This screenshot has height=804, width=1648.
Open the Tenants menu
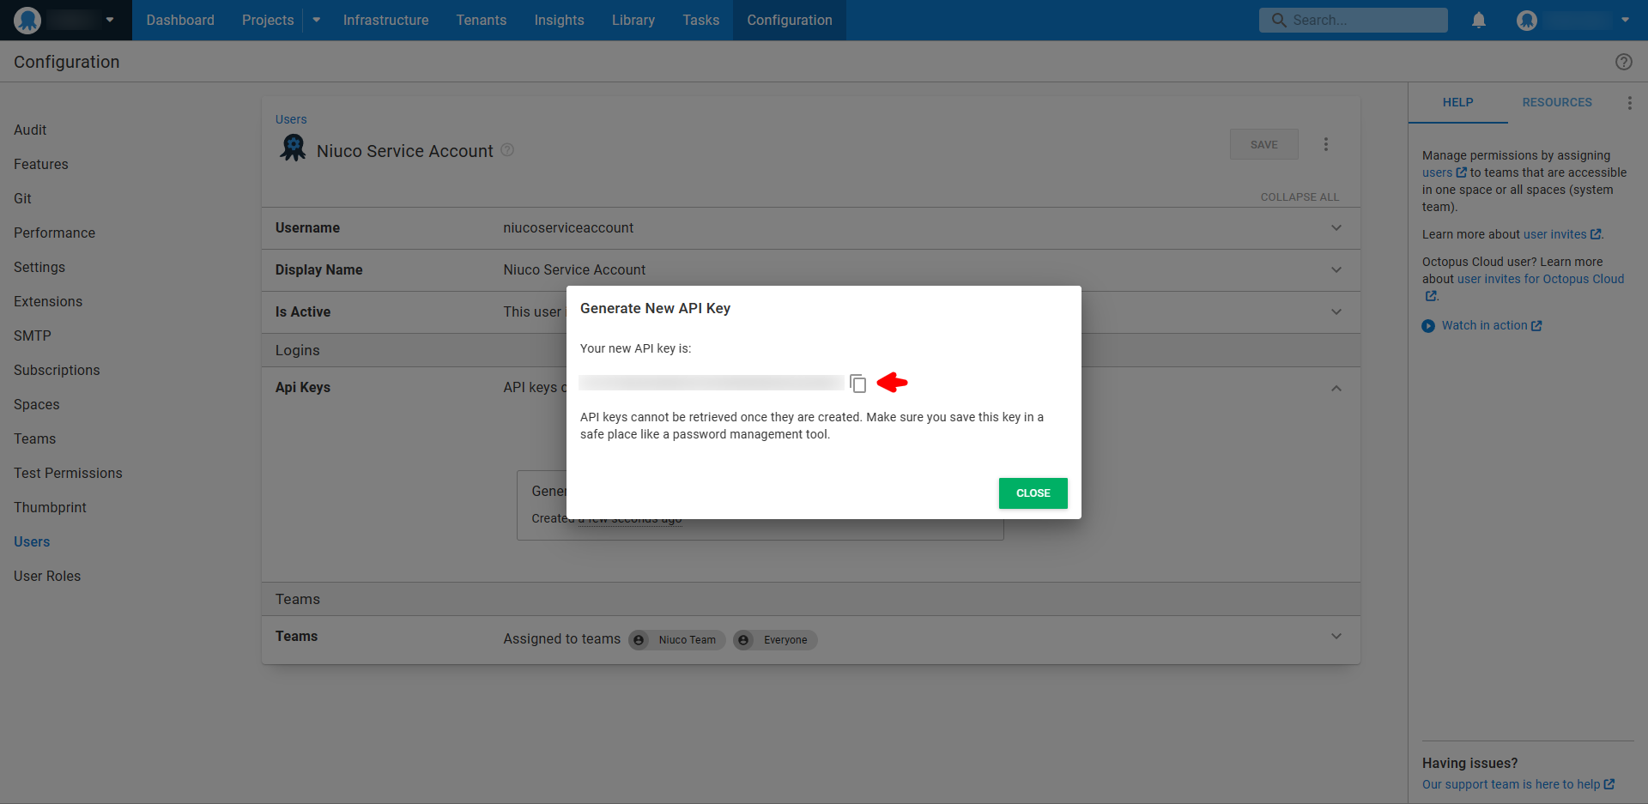(x=482, y=20)
